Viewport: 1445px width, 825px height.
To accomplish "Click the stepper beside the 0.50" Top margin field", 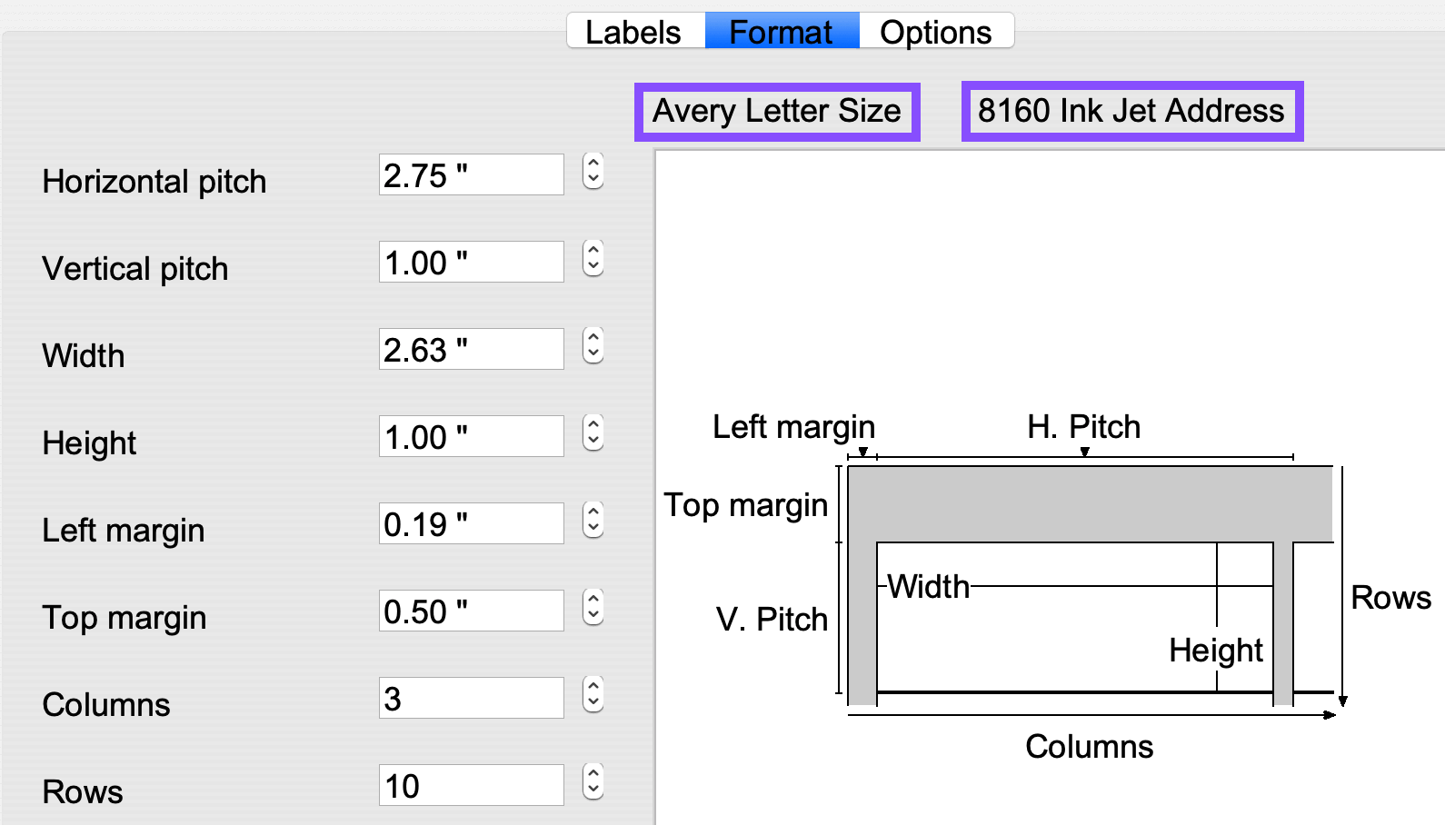I will 593,607.
